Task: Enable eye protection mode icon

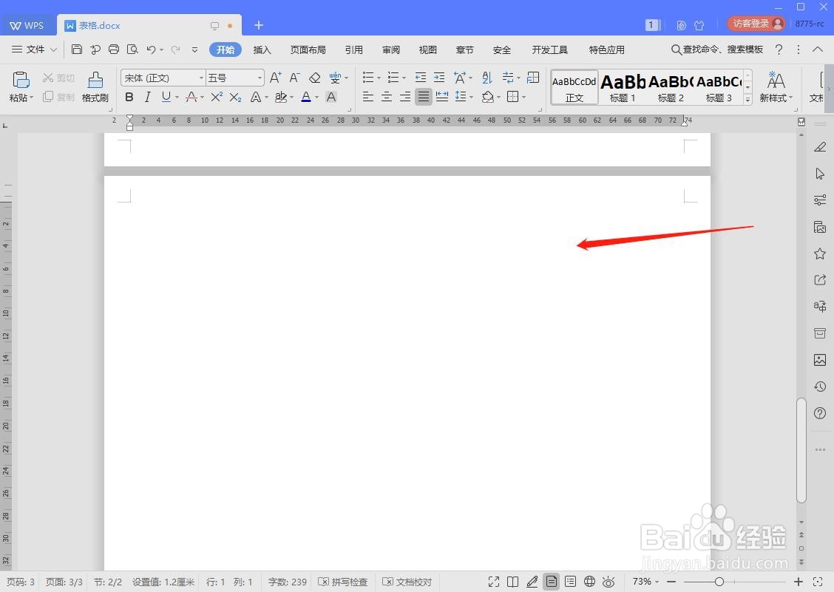Action: (x=608, y=582)
